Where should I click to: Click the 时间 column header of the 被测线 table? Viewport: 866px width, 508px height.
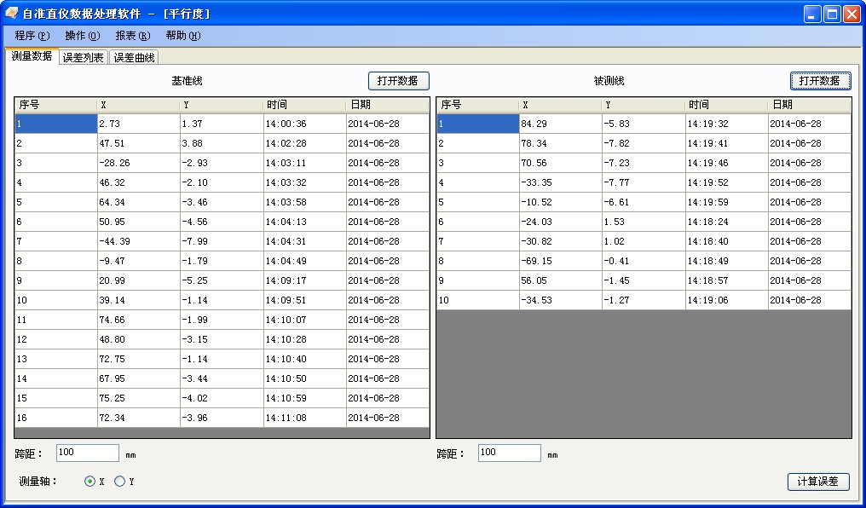click(x=725, y=104)
